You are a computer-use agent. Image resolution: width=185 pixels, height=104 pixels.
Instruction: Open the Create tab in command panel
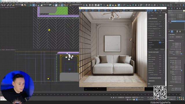click(169, 8)
